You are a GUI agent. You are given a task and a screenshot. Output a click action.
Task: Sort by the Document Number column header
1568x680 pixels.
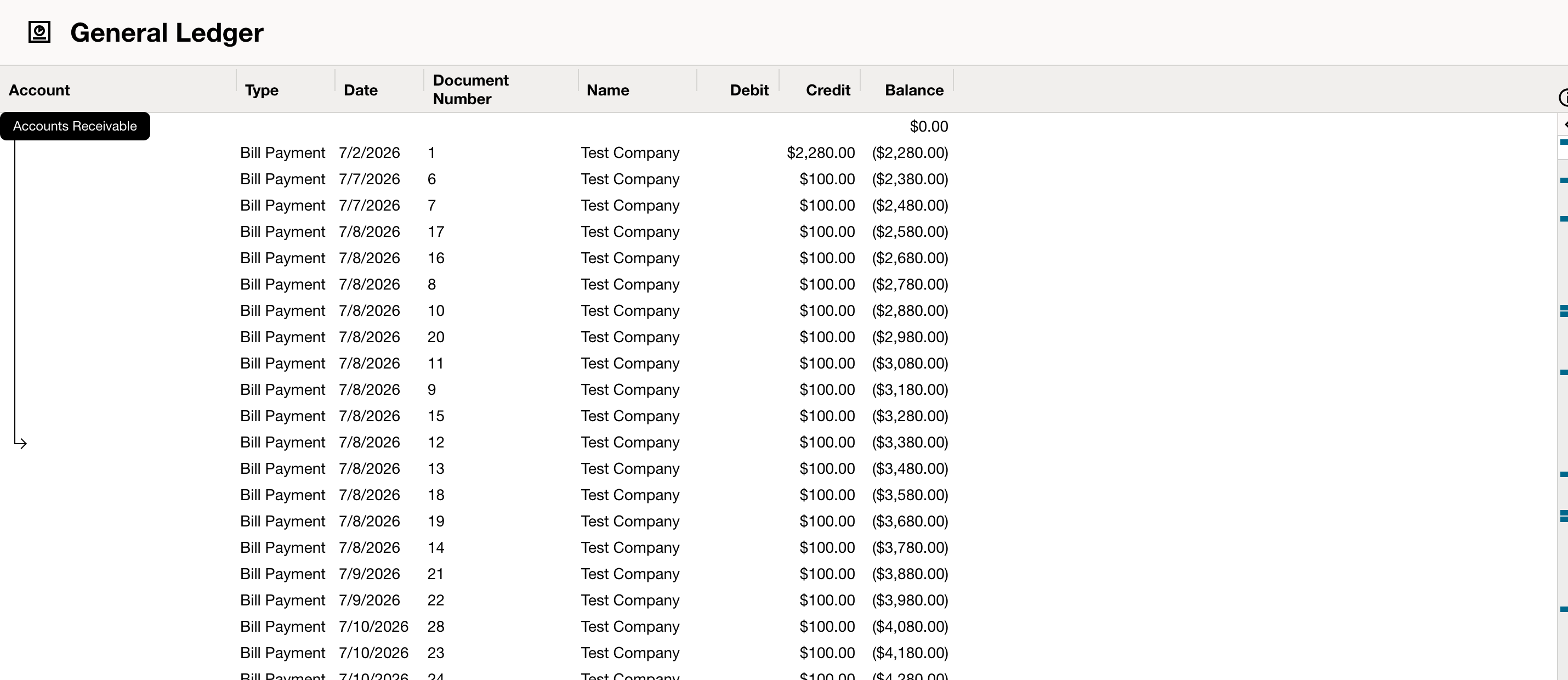(x=470, y=89)
